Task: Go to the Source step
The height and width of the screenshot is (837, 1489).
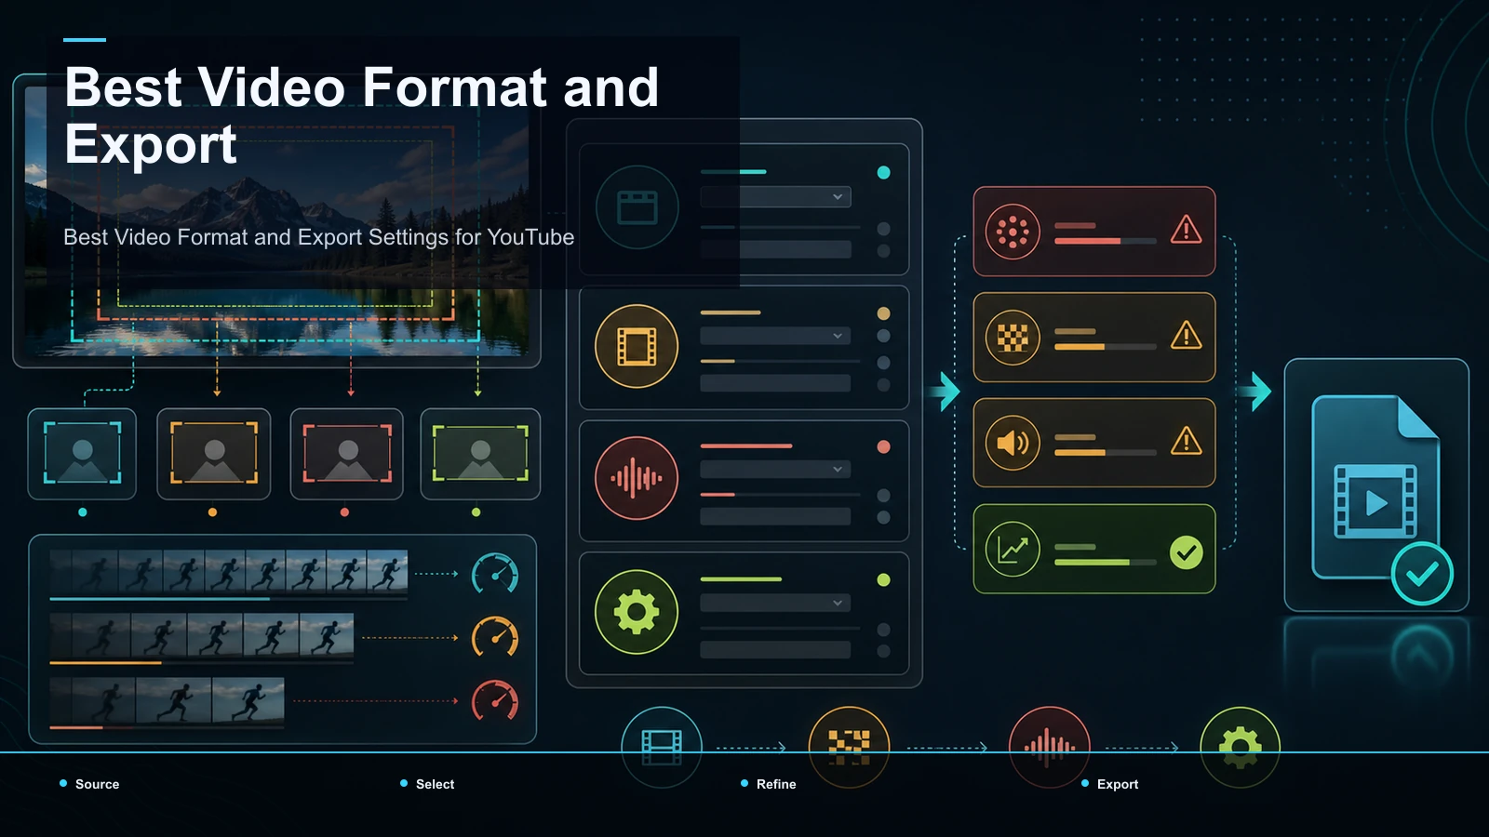Action: pos(89,784)
